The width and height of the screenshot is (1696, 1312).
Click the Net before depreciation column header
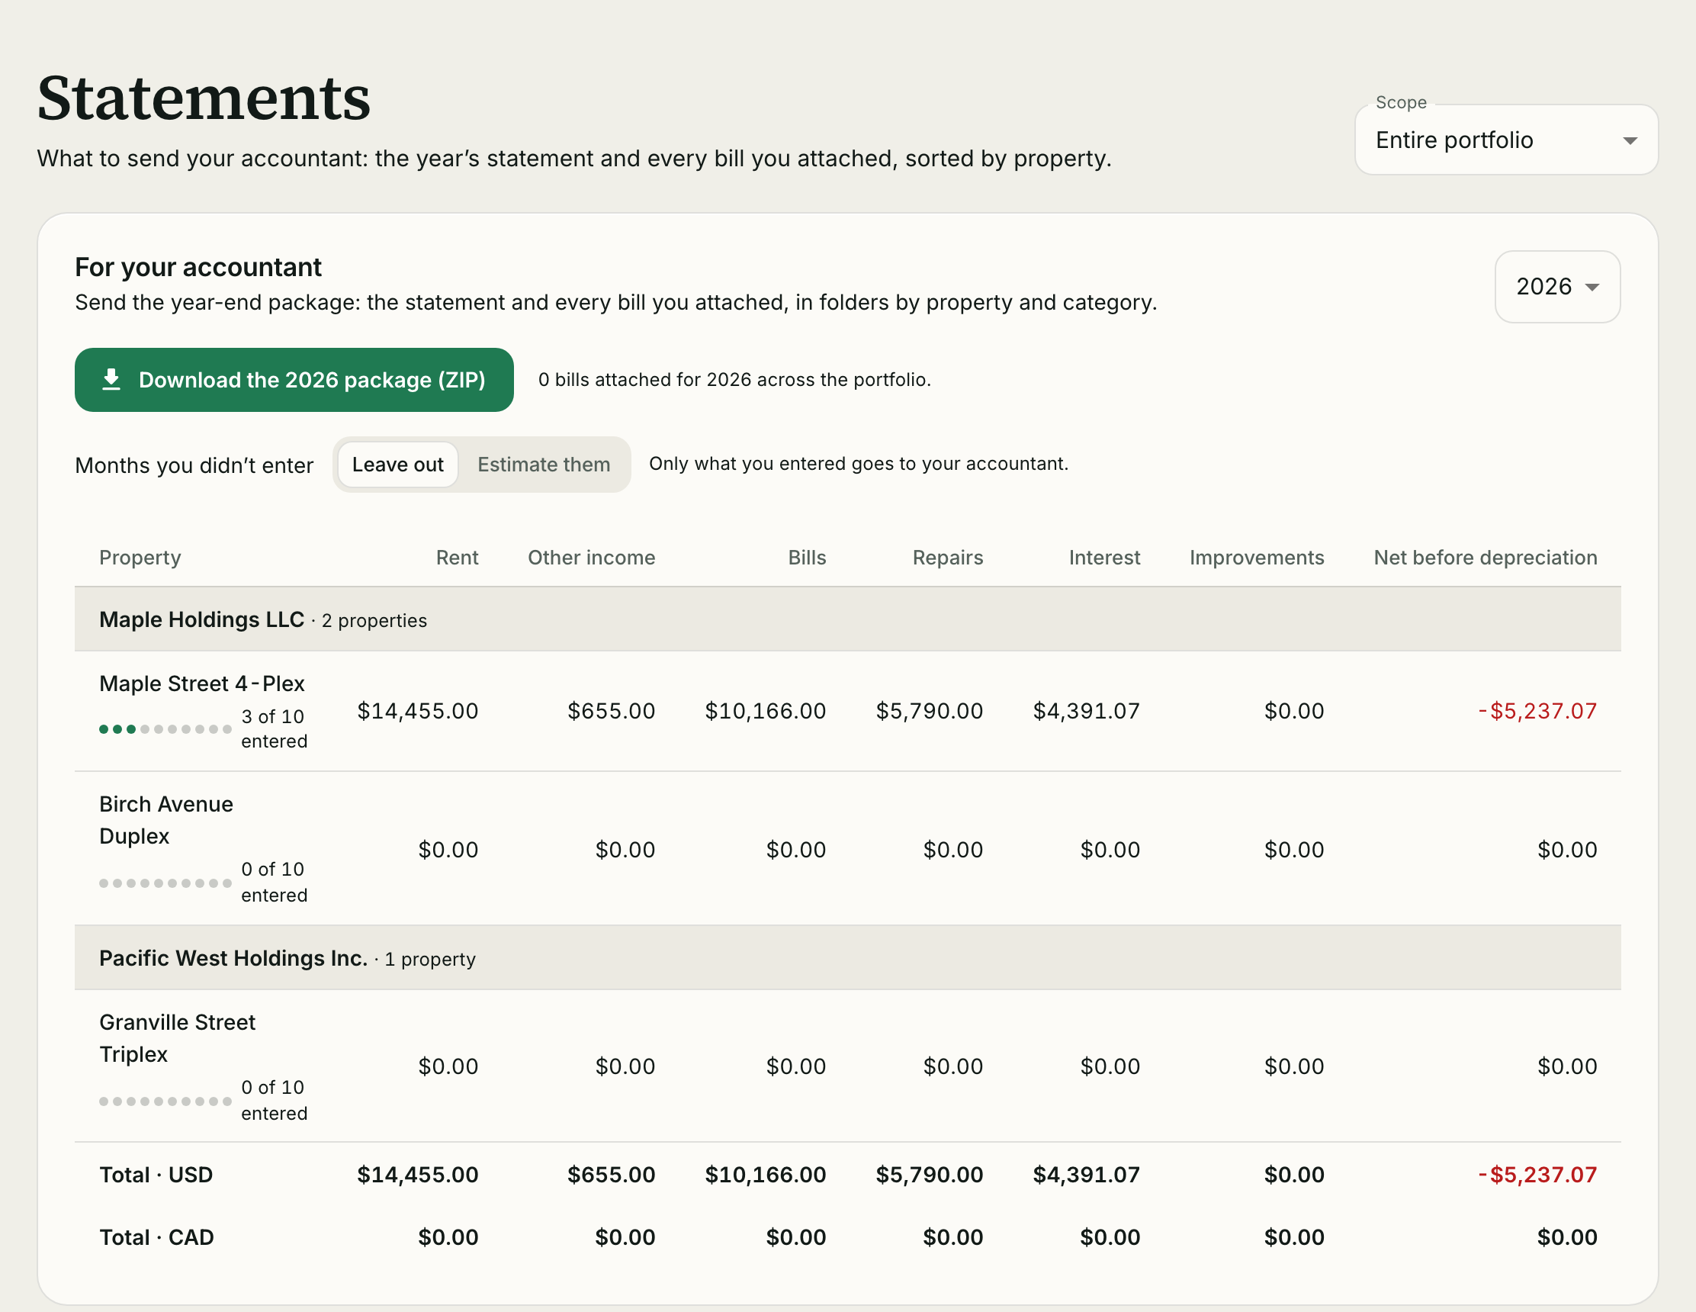coord(1485,558)
